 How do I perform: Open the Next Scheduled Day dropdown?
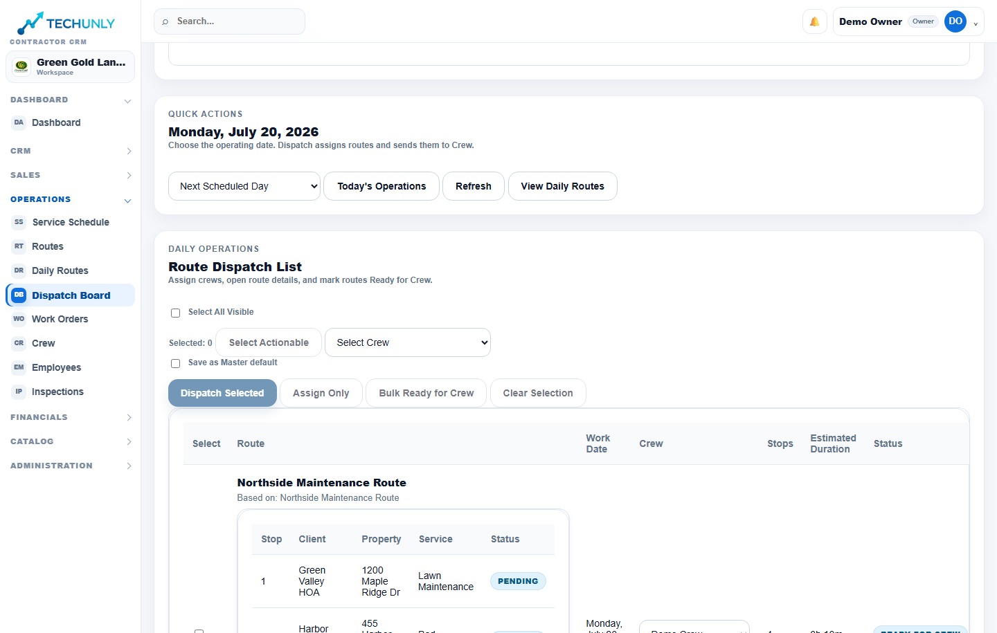(x=244, y=186)
